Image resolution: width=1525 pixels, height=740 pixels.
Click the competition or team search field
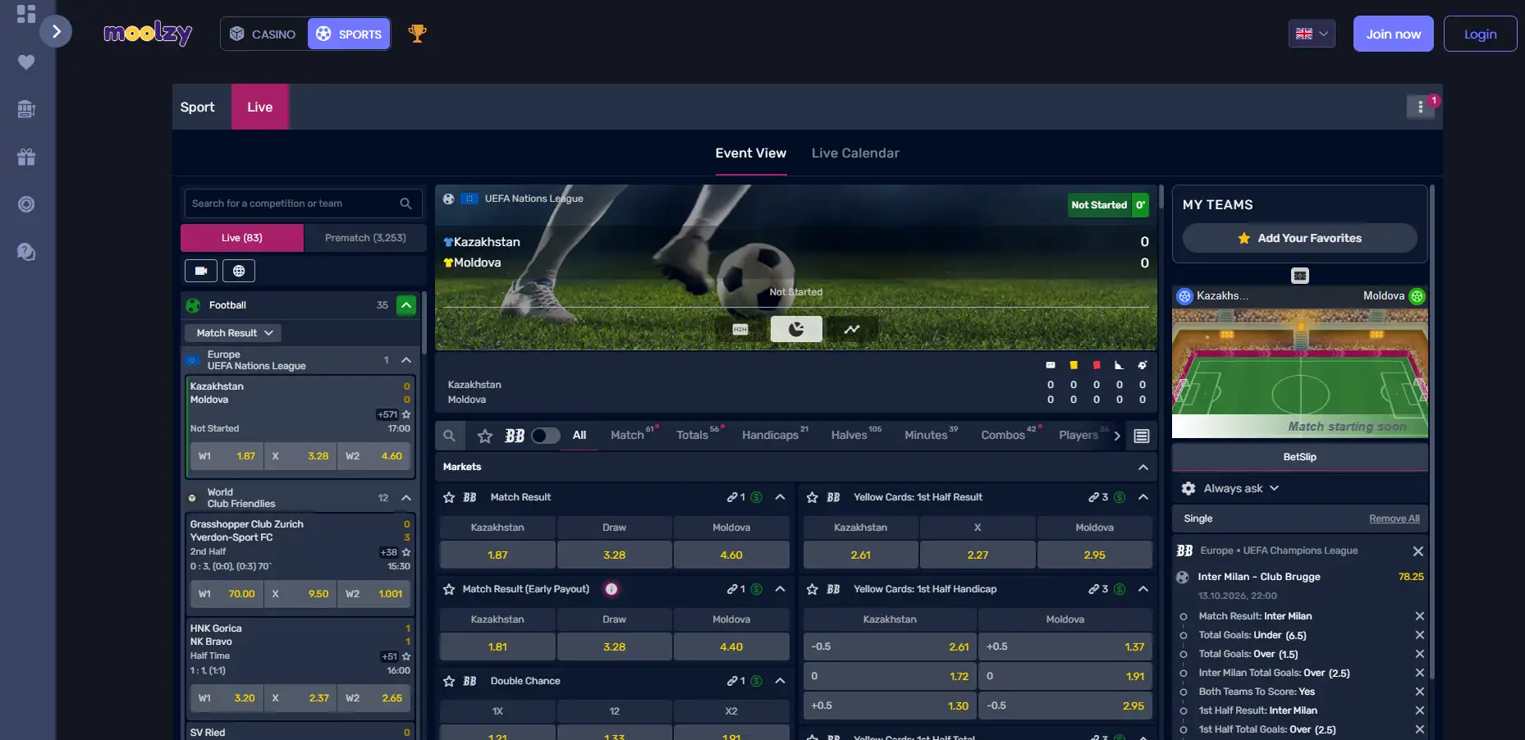pos(303,203)
